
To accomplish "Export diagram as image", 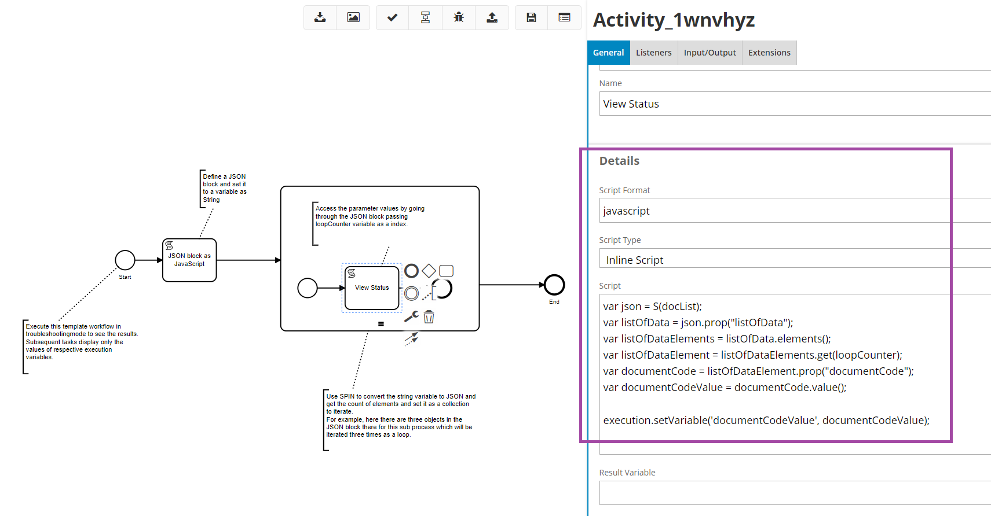I will coord(353,17).
